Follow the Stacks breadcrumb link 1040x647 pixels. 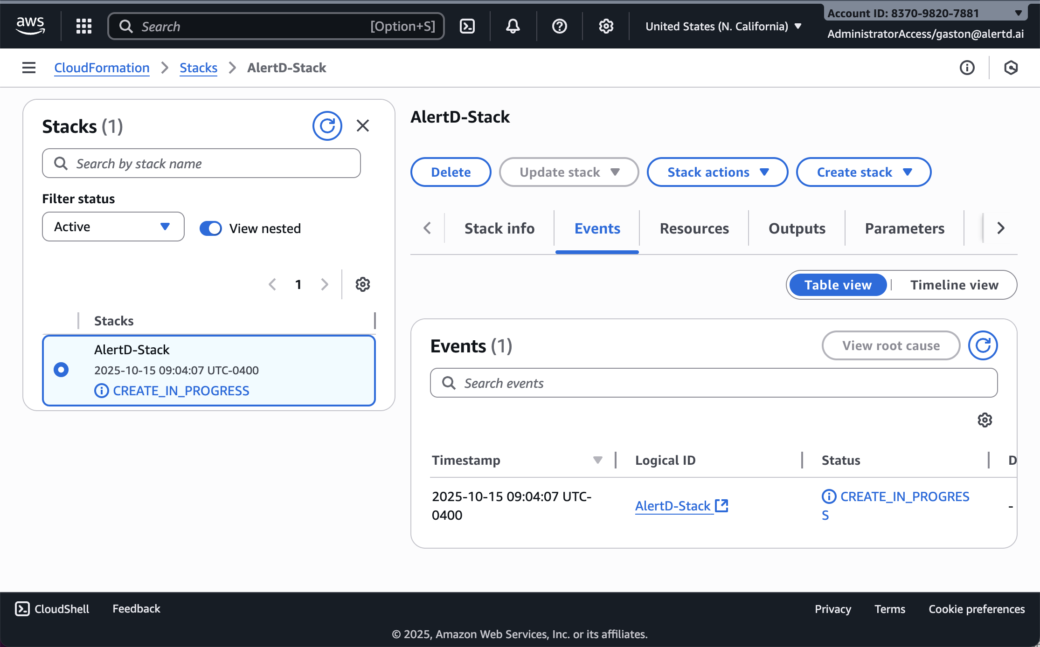coord(198,68)
